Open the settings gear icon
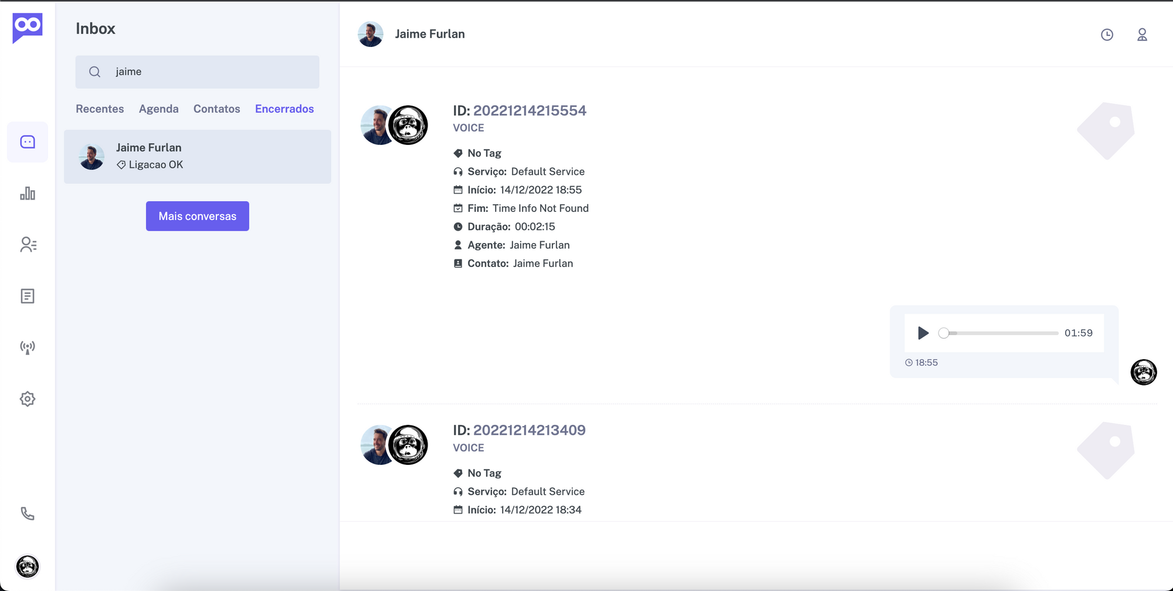This screenshot has width=1173, height=591. point(28,399)
